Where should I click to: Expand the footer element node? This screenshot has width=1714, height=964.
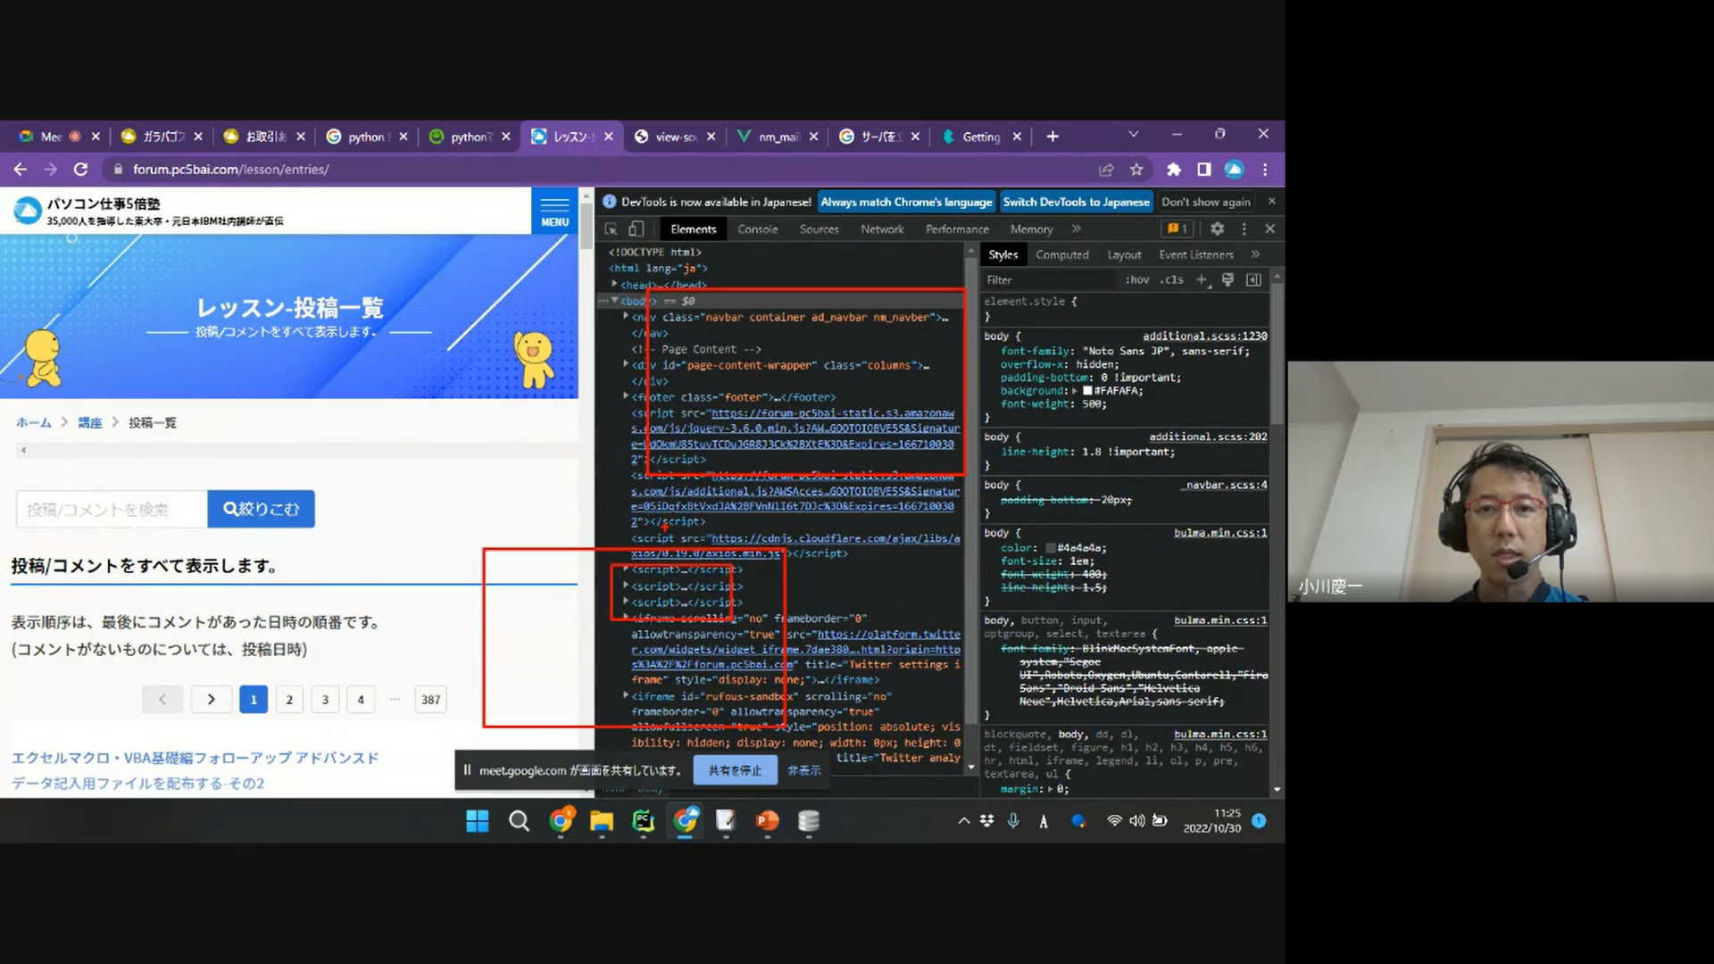pos(626,396)
